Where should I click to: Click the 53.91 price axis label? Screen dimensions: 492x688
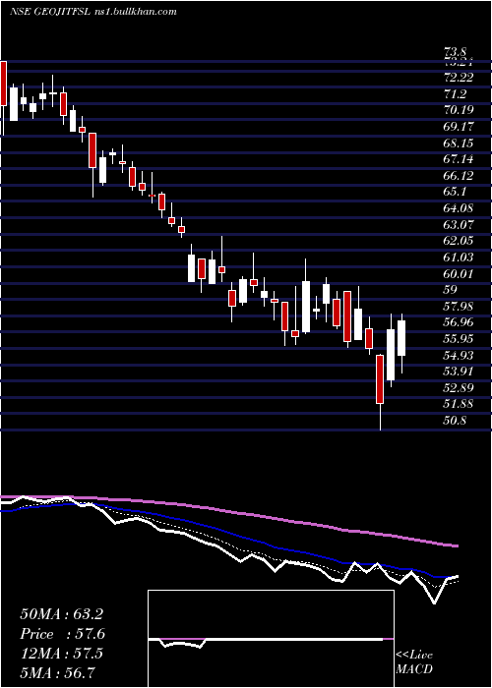tap(461, 373)
